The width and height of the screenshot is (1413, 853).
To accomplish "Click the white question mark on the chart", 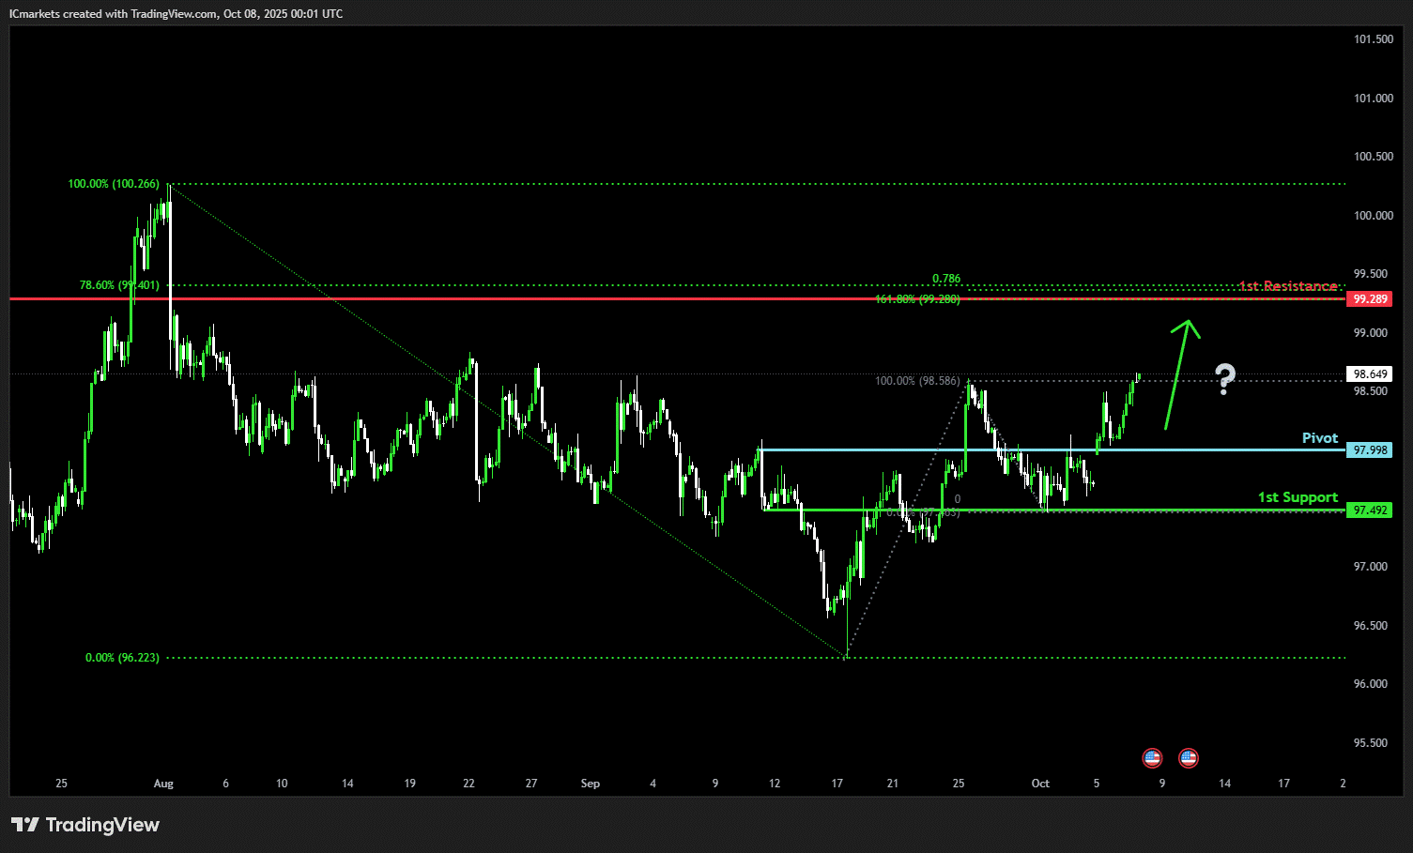I will (1224, 378).
